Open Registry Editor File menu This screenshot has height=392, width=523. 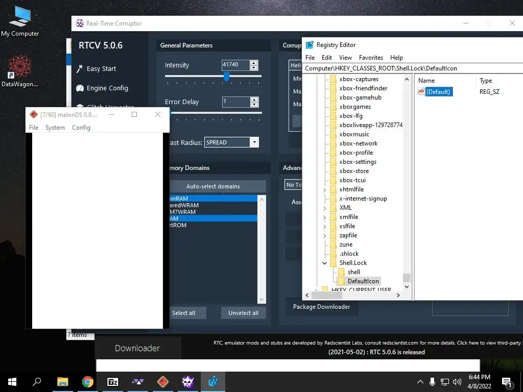coord(310,57)
